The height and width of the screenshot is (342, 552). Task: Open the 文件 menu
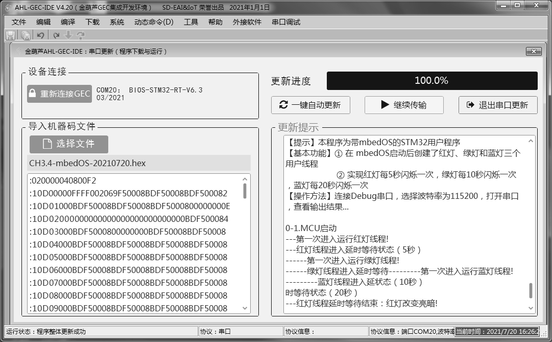click(19, 22)
